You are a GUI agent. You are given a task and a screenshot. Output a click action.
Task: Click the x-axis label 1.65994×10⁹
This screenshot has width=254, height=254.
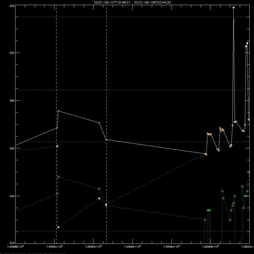tap(133, 247)
